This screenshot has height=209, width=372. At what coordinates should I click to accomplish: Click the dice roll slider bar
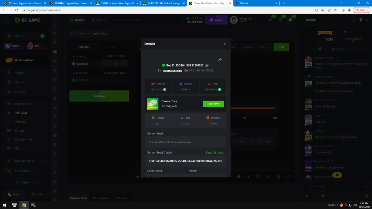tap(253, 108)
